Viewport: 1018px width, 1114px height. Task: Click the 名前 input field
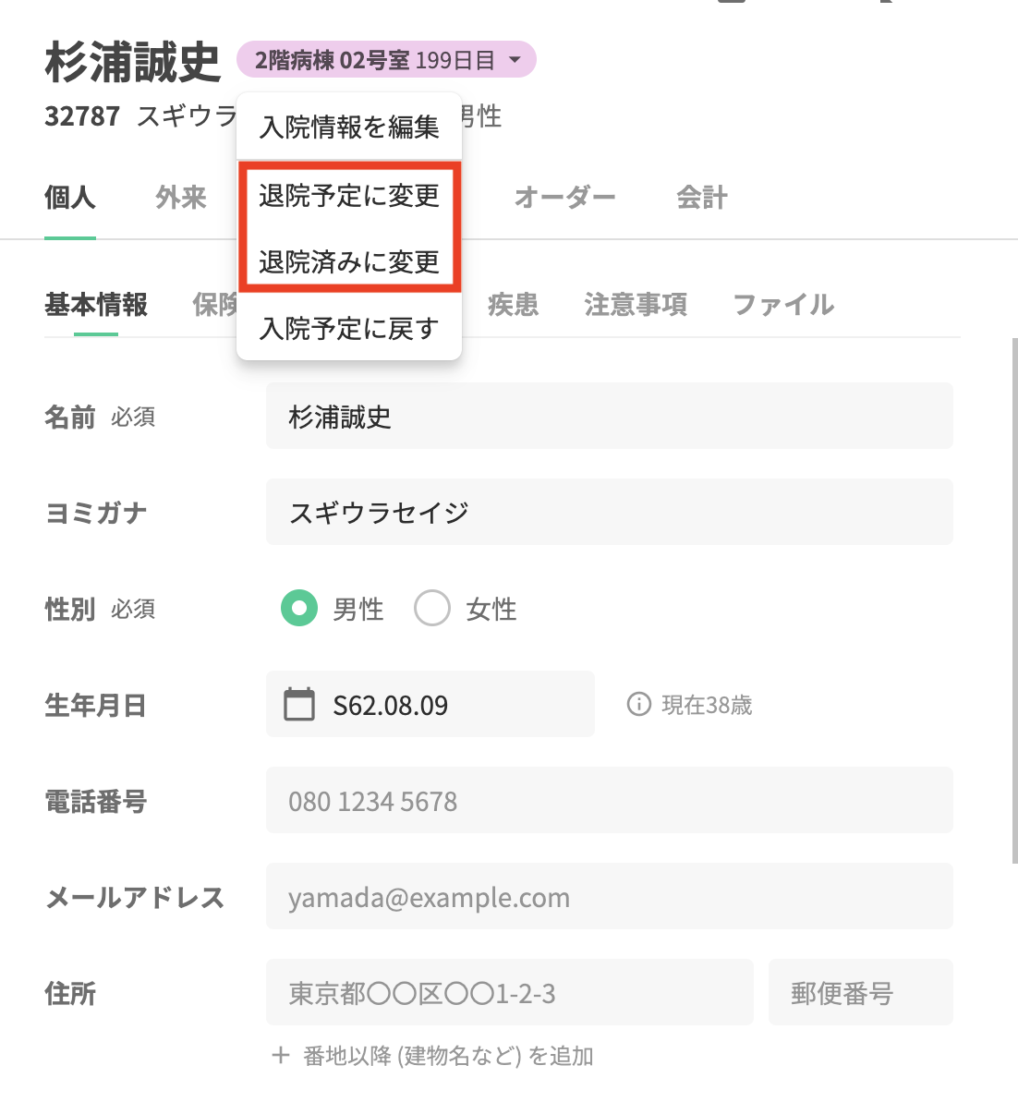coord(610,416)
